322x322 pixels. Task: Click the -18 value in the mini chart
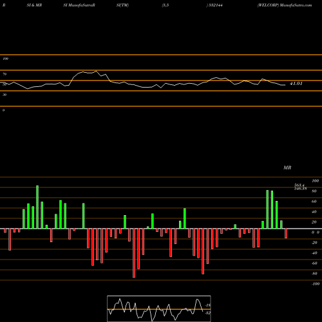(208, 305)
